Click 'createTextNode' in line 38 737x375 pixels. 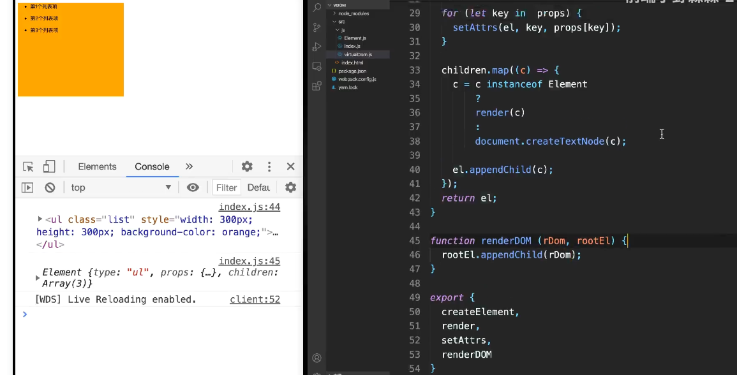565,141
